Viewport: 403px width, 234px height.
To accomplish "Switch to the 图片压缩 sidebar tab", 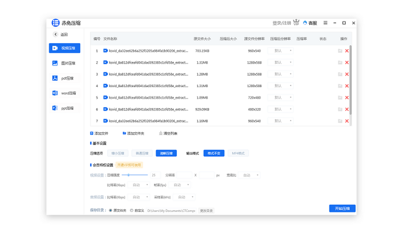I will pos(64,63).
